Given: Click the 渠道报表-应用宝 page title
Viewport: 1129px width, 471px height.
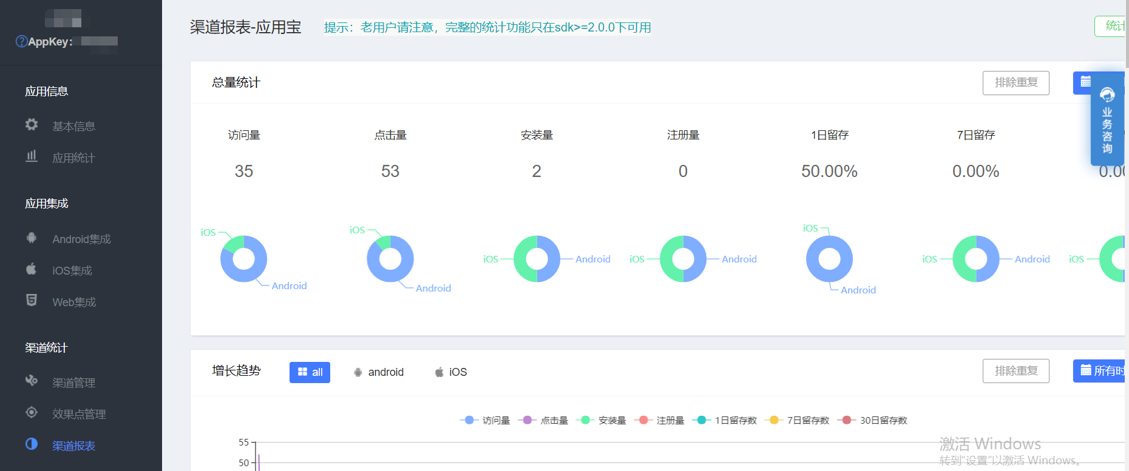Looking at the screenshot, I should tap(245, 27).
